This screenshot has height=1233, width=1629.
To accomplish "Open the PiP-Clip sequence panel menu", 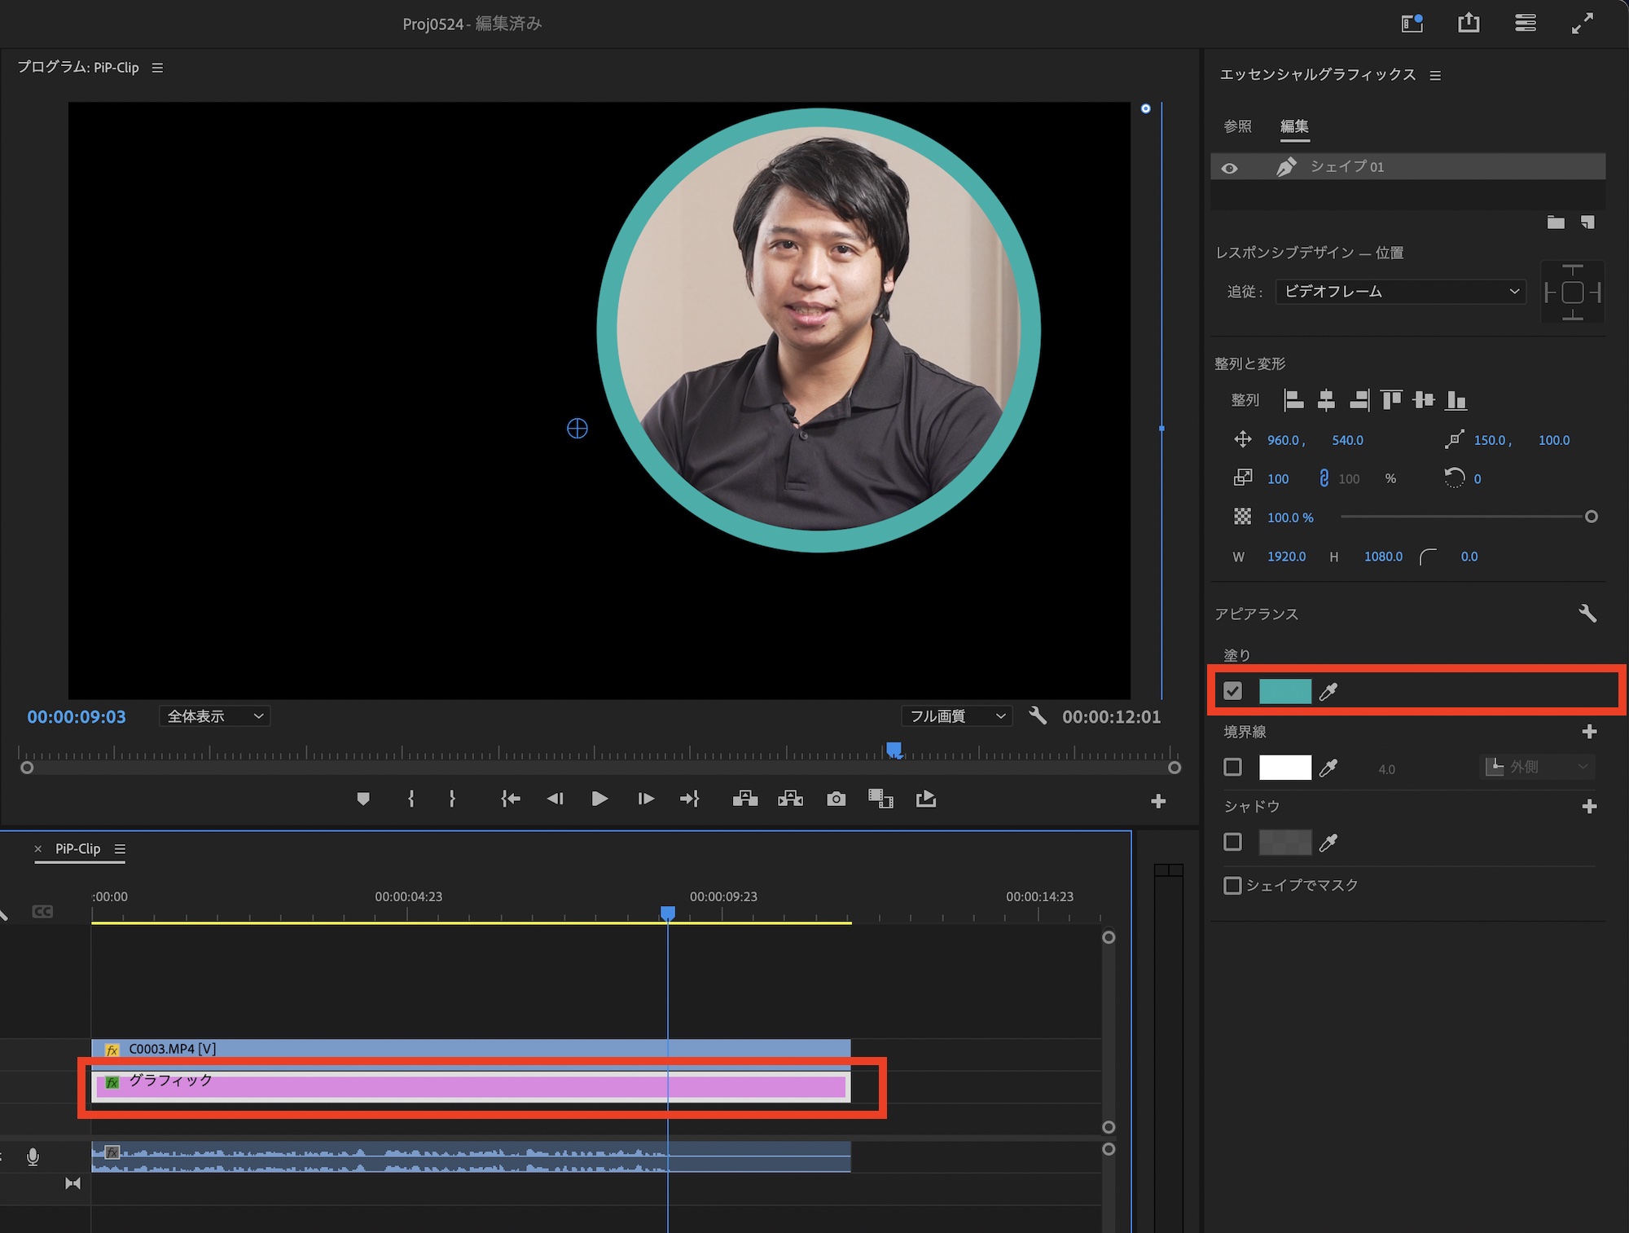I will [x=121, y=849].
